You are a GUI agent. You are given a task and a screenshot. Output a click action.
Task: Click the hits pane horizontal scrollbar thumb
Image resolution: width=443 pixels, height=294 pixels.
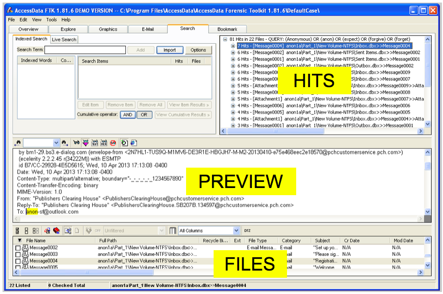275,131
